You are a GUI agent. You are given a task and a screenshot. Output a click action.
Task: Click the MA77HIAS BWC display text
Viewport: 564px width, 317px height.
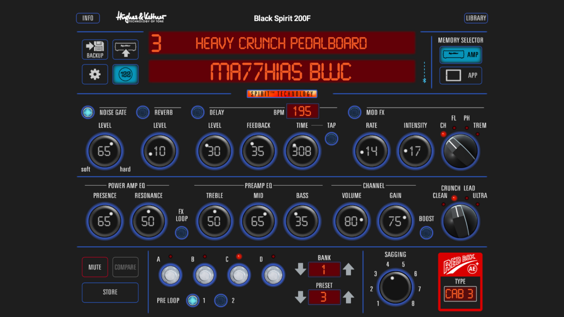282,72
